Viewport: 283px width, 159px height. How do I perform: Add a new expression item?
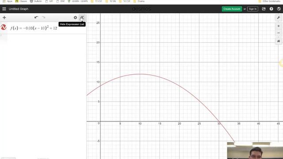click(4, 18)
